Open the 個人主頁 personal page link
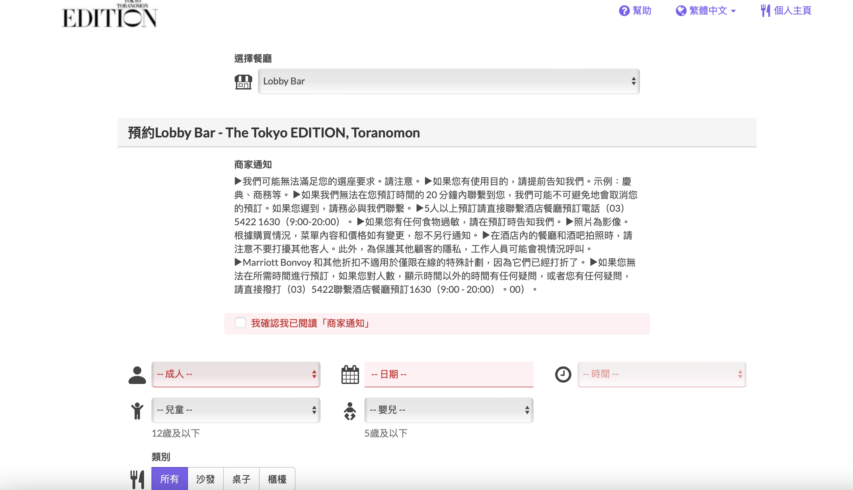The image size is (853, 490). click(x=792, y=11)
